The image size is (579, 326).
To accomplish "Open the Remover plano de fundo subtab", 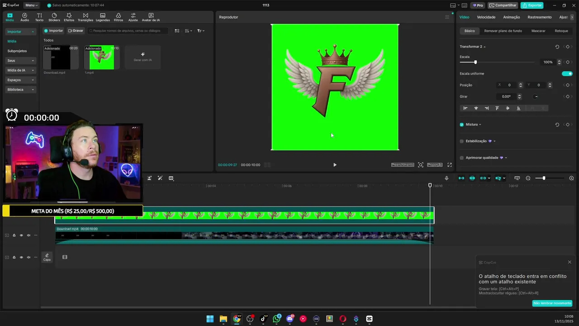I will (x=503, y=31).
